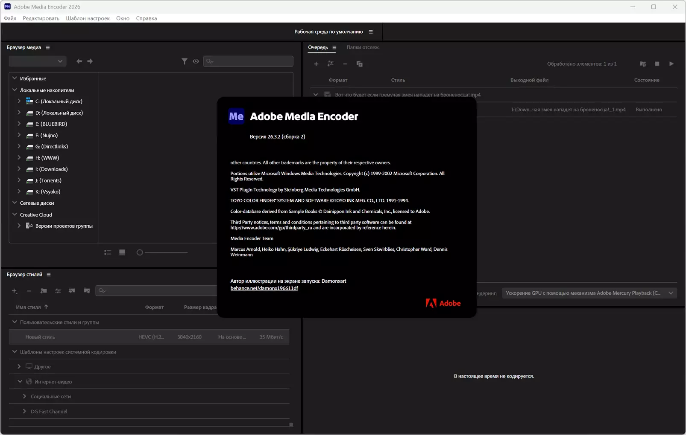Collapse the Интернет-видео preset group
This screenshot has width=686, height=435.
point(20,381)
